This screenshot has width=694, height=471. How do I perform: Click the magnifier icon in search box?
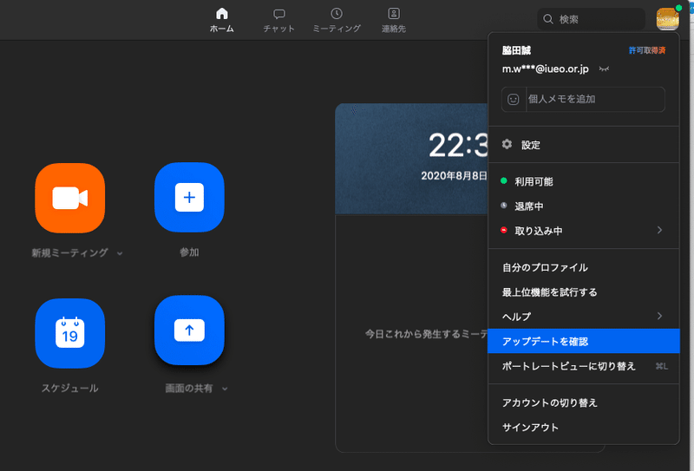click(x=548, y=19)
